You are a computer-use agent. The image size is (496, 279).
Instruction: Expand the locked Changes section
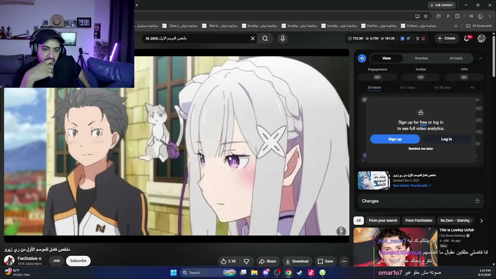point(421,201)
